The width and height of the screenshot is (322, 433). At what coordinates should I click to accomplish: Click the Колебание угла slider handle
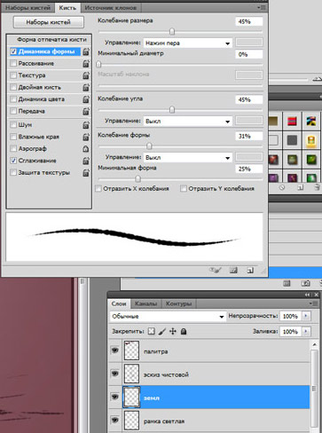click(172, 110)
